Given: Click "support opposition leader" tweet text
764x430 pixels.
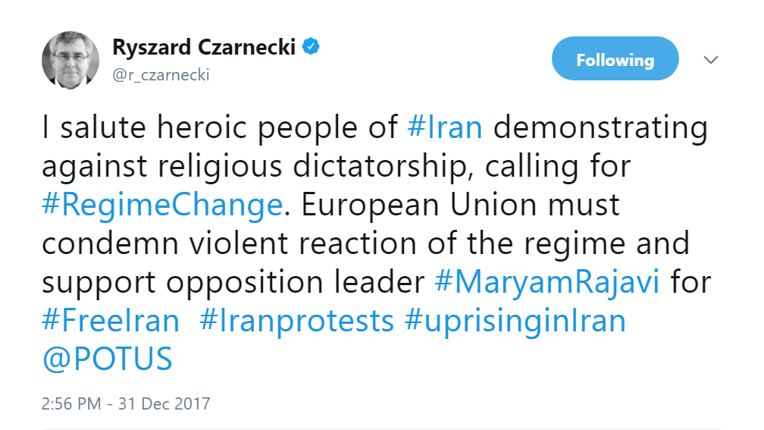Looking at the screenshot, I should [x=232, y=282].
